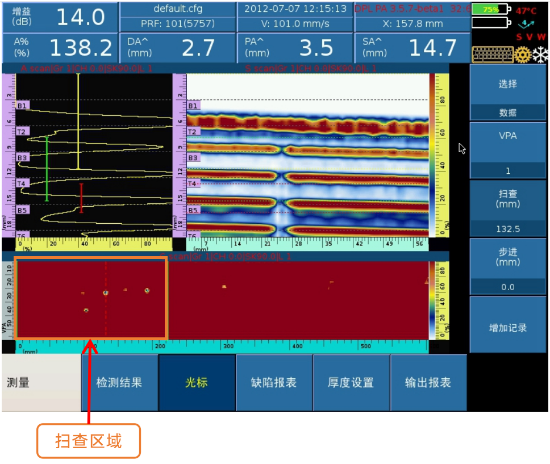Click the snowflake freeze icon

pyautogui.click(x=540, y=55)
